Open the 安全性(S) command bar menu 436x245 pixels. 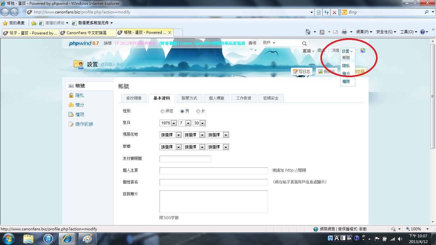tap(386, 32)
